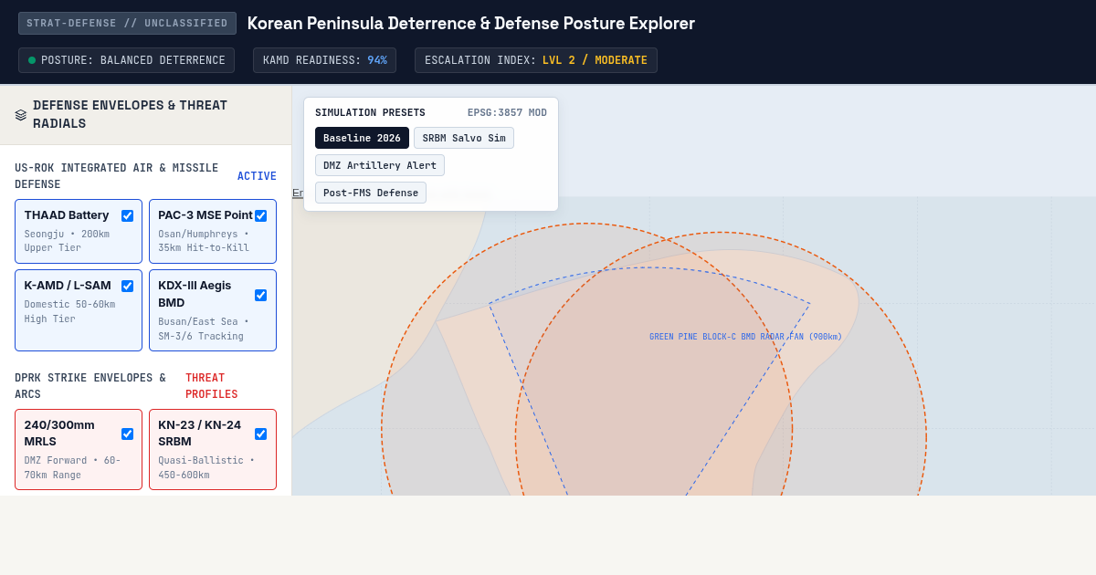Activate the DMZ Artillery Alert preset

tap(380, 165)
